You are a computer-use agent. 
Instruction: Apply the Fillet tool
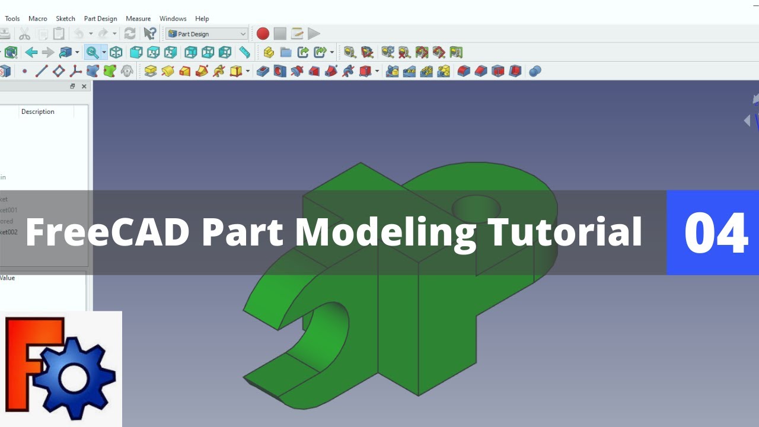tap(464, 71)
